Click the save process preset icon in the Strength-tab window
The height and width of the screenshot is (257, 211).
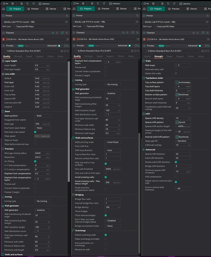pyautogui.click(x=202, y=51)
